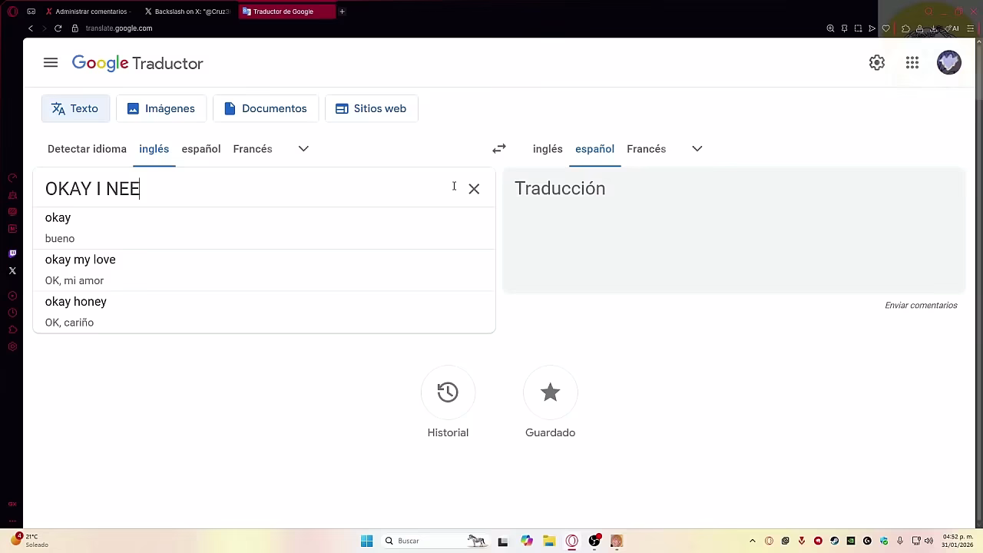The height and width of the screenshot is (553, 983).
Task: Open the Windows Start menu
Action: point(367,541)
